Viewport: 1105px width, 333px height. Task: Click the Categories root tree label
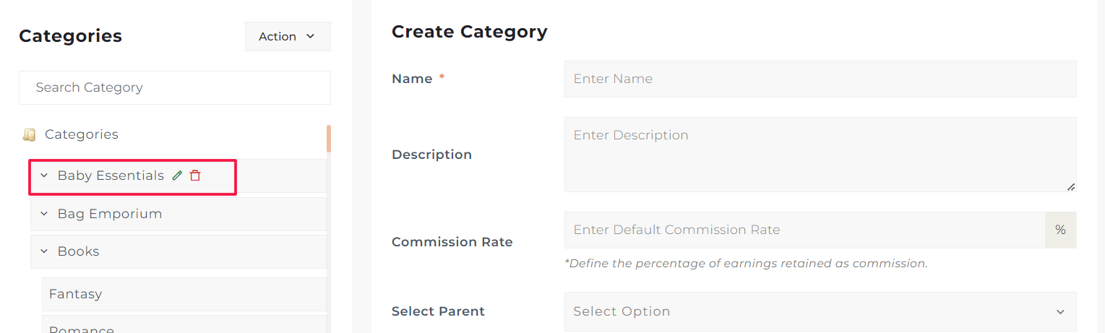tap(82, 134)
